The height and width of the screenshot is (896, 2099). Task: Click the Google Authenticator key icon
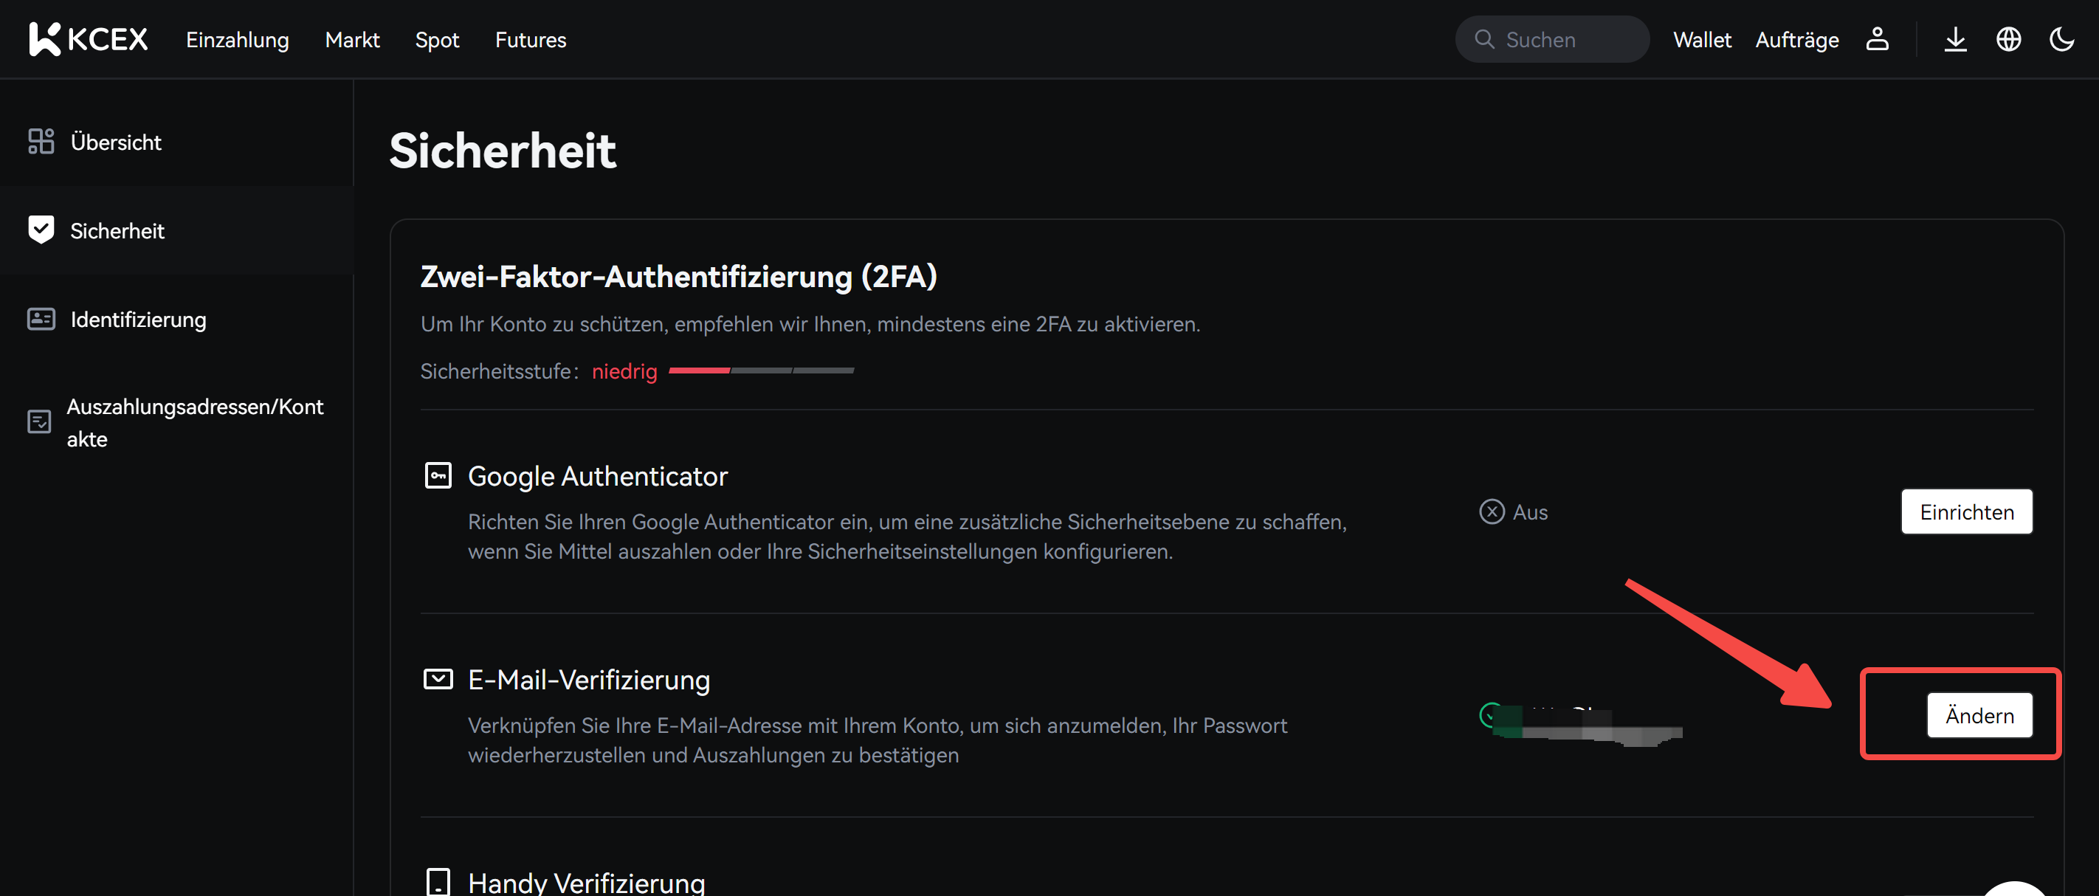pyautogui.click(x=438, y=476)
